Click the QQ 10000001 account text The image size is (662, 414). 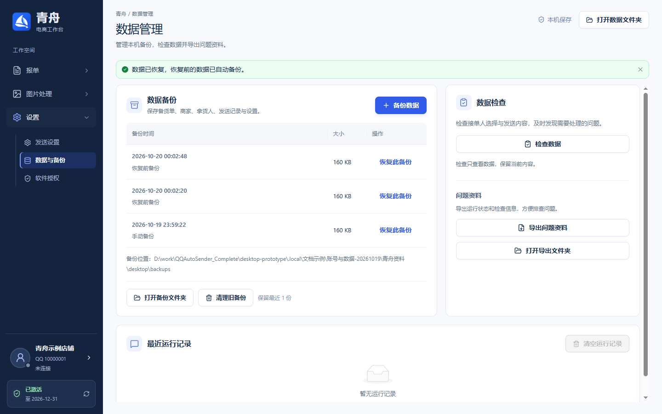51,359
